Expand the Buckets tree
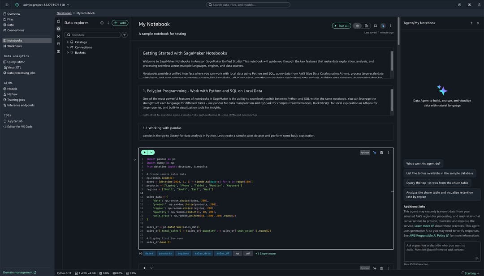The height and width of the screenshot is (276, 484). (67, 52)
